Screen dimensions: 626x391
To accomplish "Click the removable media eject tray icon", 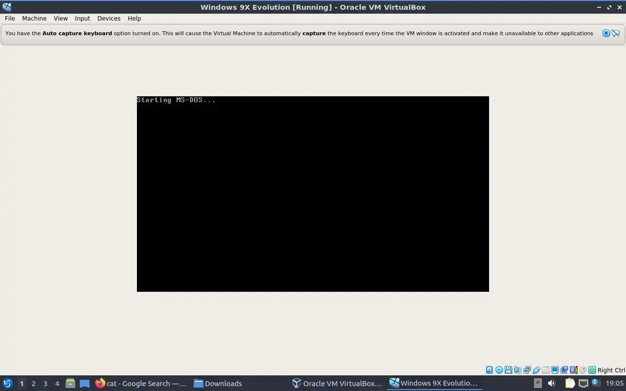I will (537, 383).
